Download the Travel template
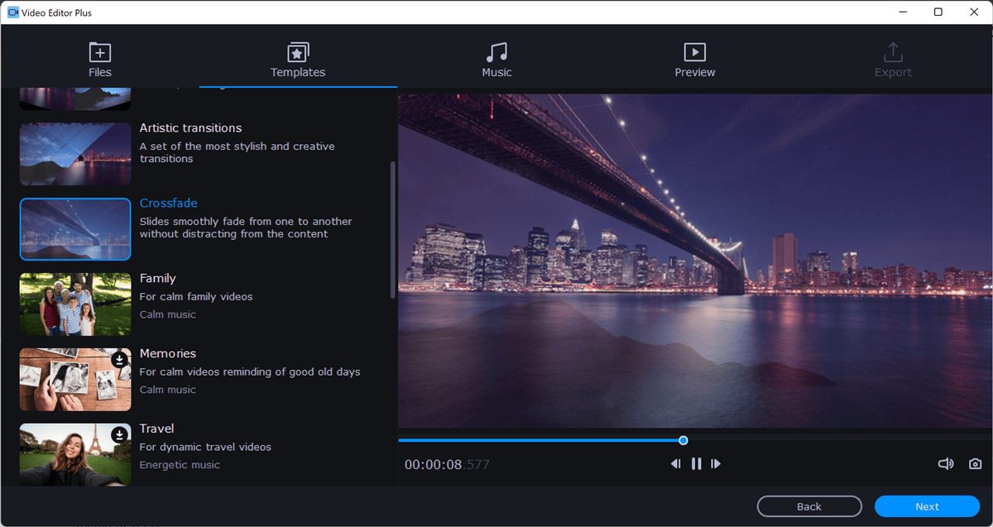993x527 pixels. coord(120,434)
